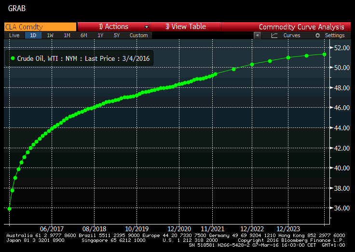Open the Custom range option
Viewport: 355px width, 252px height.
coord(138,35)
